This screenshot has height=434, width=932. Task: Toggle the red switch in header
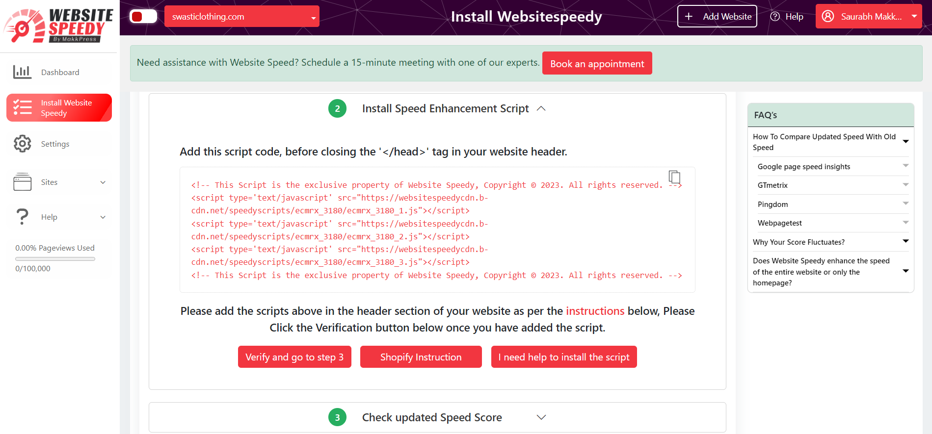coord(143,17)
